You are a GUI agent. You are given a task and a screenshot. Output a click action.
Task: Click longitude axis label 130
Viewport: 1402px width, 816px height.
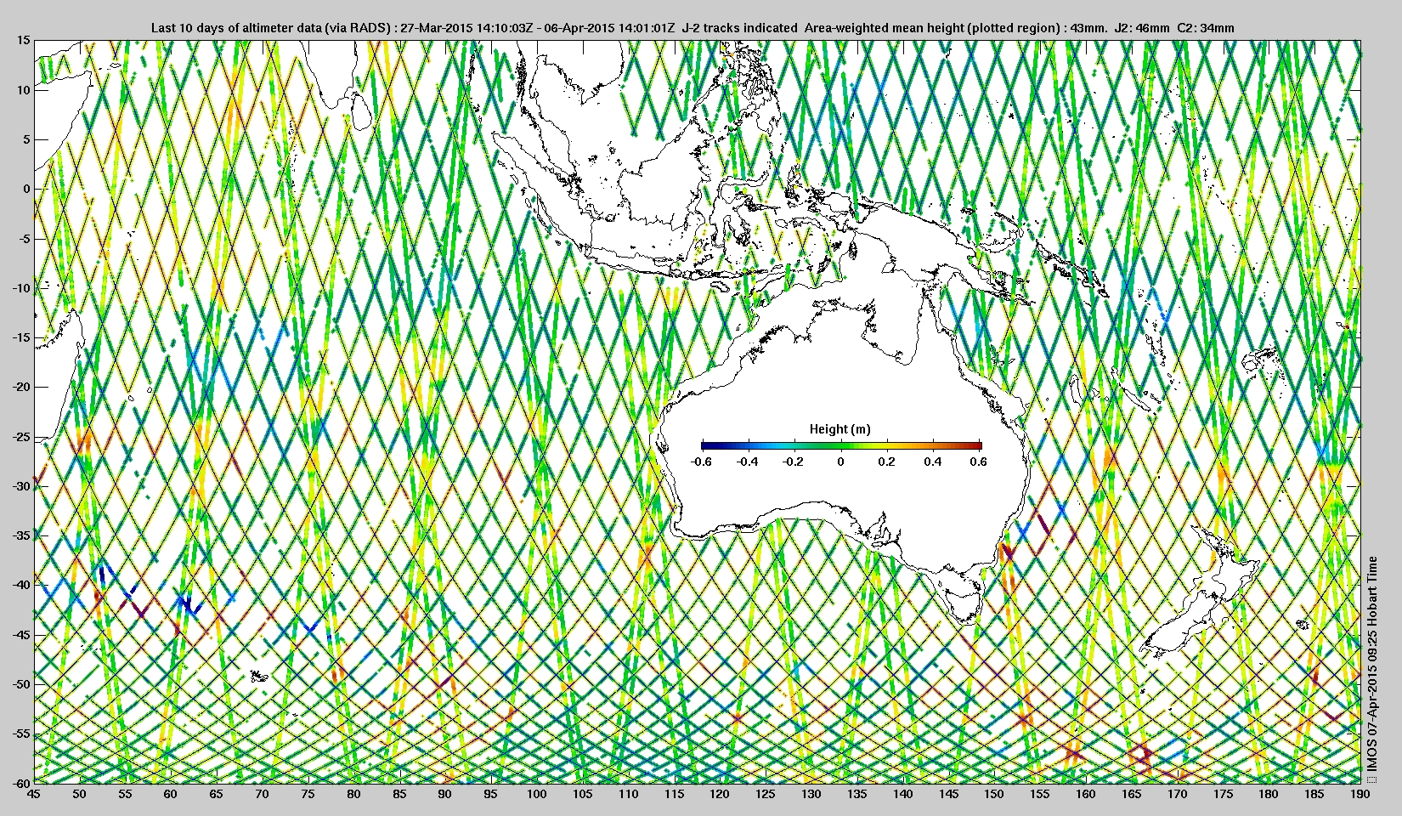pos(811,794)
